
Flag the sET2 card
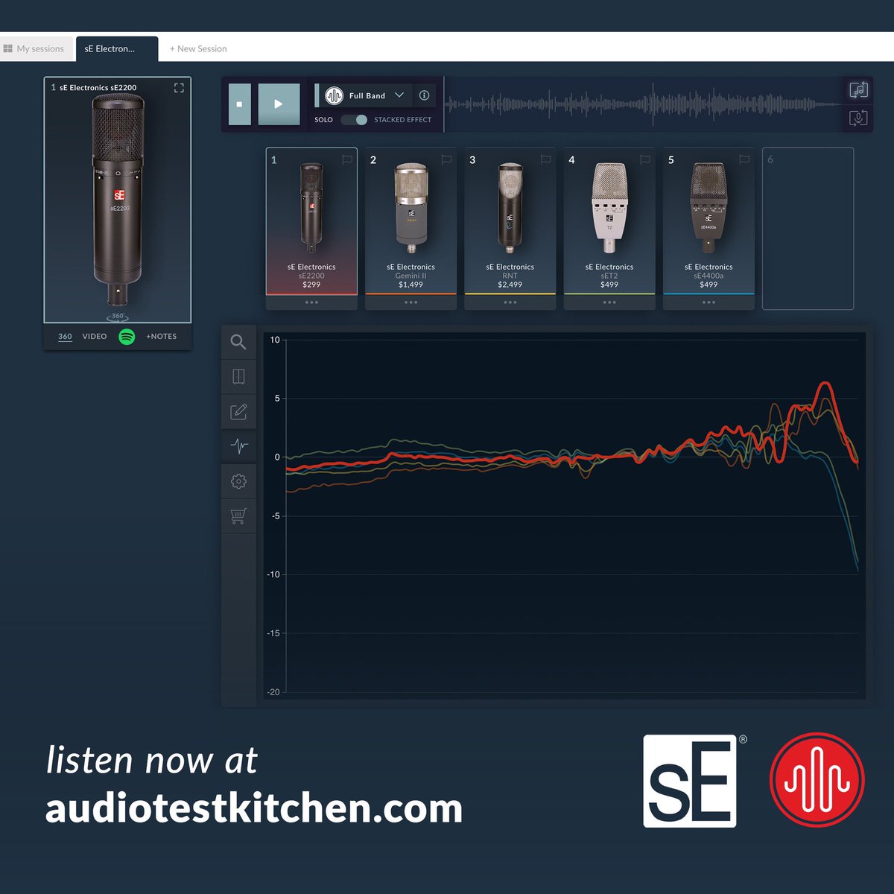645,159
